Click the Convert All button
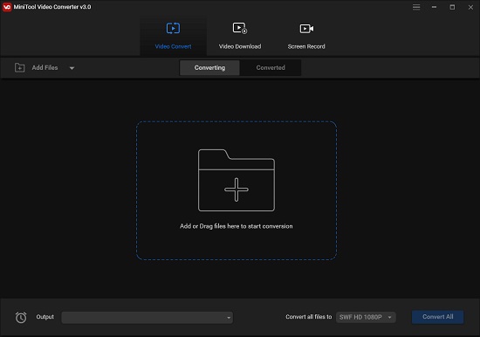Viewport: 480px width, 337px height. 438,317
